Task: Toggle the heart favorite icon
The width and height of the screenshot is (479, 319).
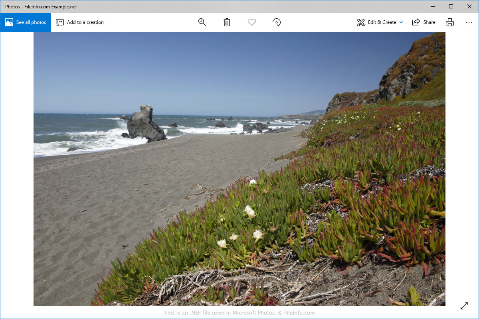Action: pos(251,22)
